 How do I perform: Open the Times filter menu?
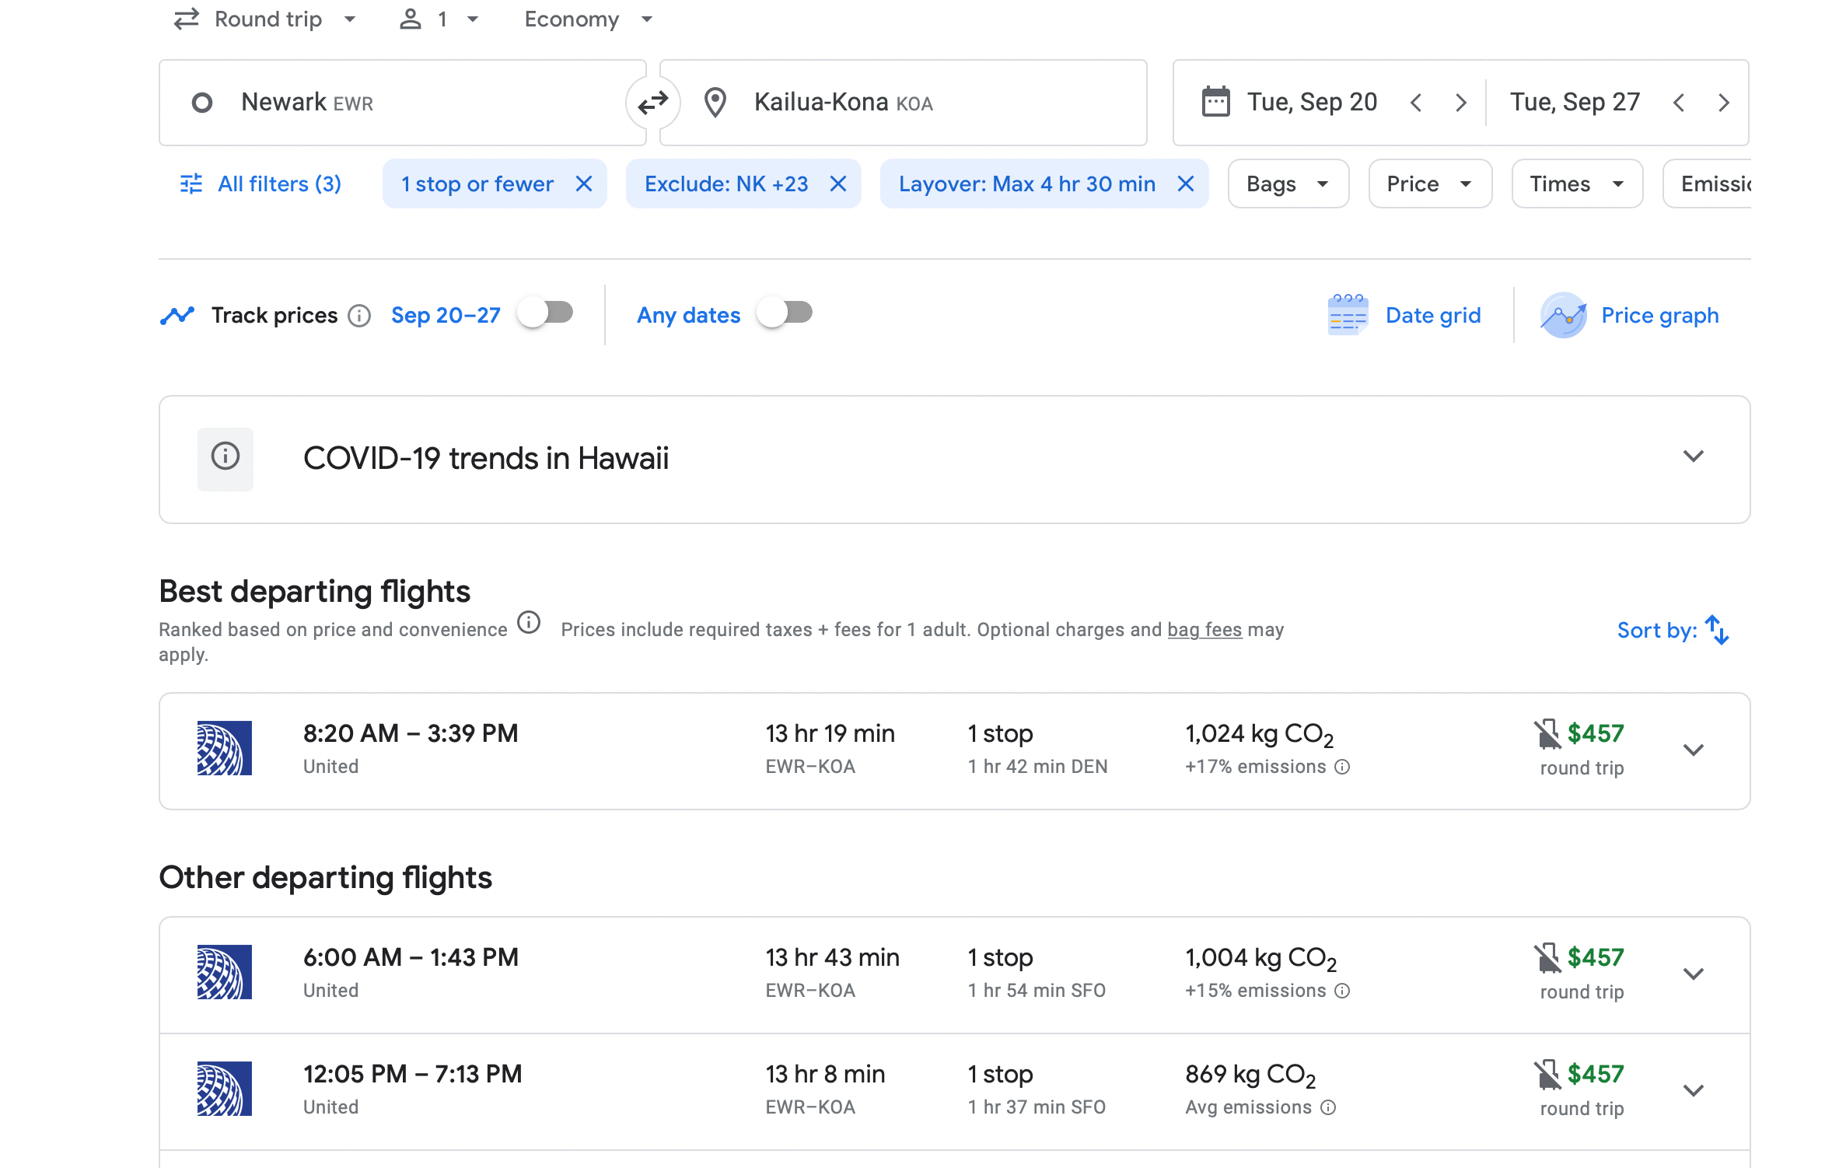click(1576, 184)
